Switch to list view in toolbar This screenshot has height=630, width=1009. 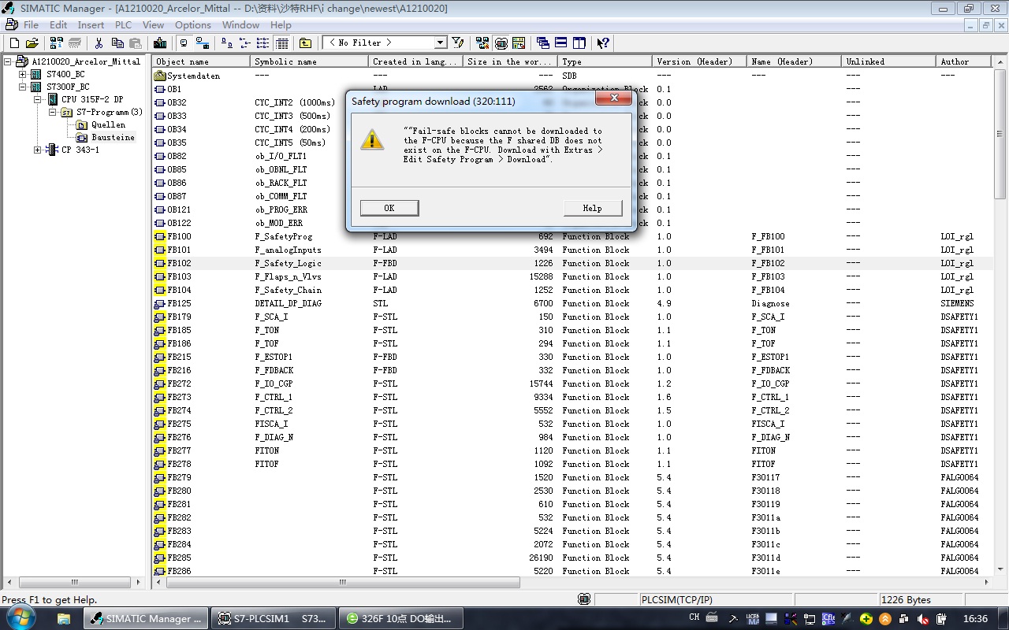coord(262,43)
